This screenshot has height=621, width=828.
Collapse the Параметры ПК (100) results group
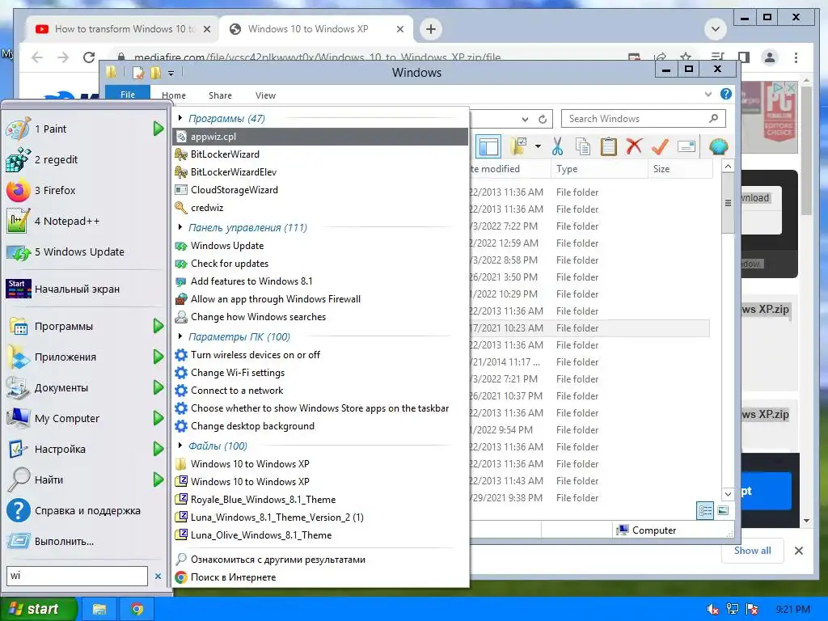coord(180,336)
